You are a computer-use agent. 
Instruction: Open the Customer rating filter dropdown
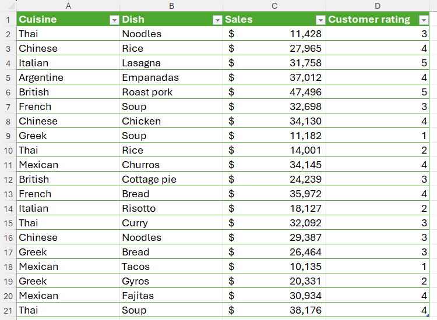click(423, 20)
